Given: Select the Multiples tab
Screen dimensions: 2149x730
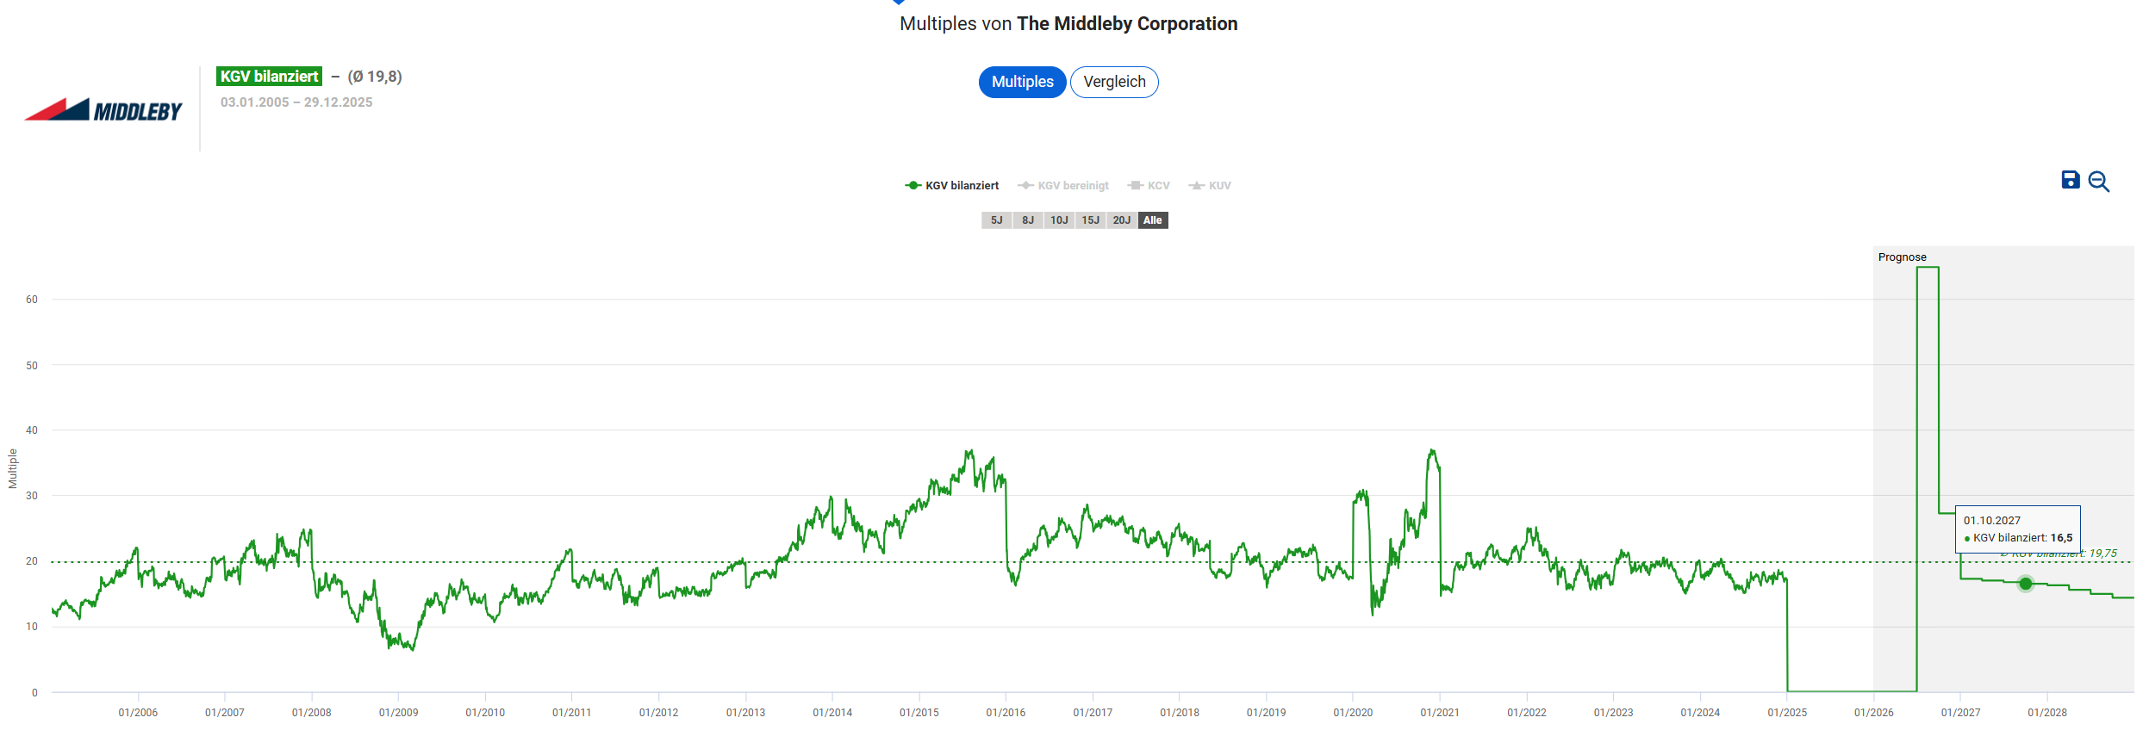Looking at the screenshot, I should [1022, 82].
